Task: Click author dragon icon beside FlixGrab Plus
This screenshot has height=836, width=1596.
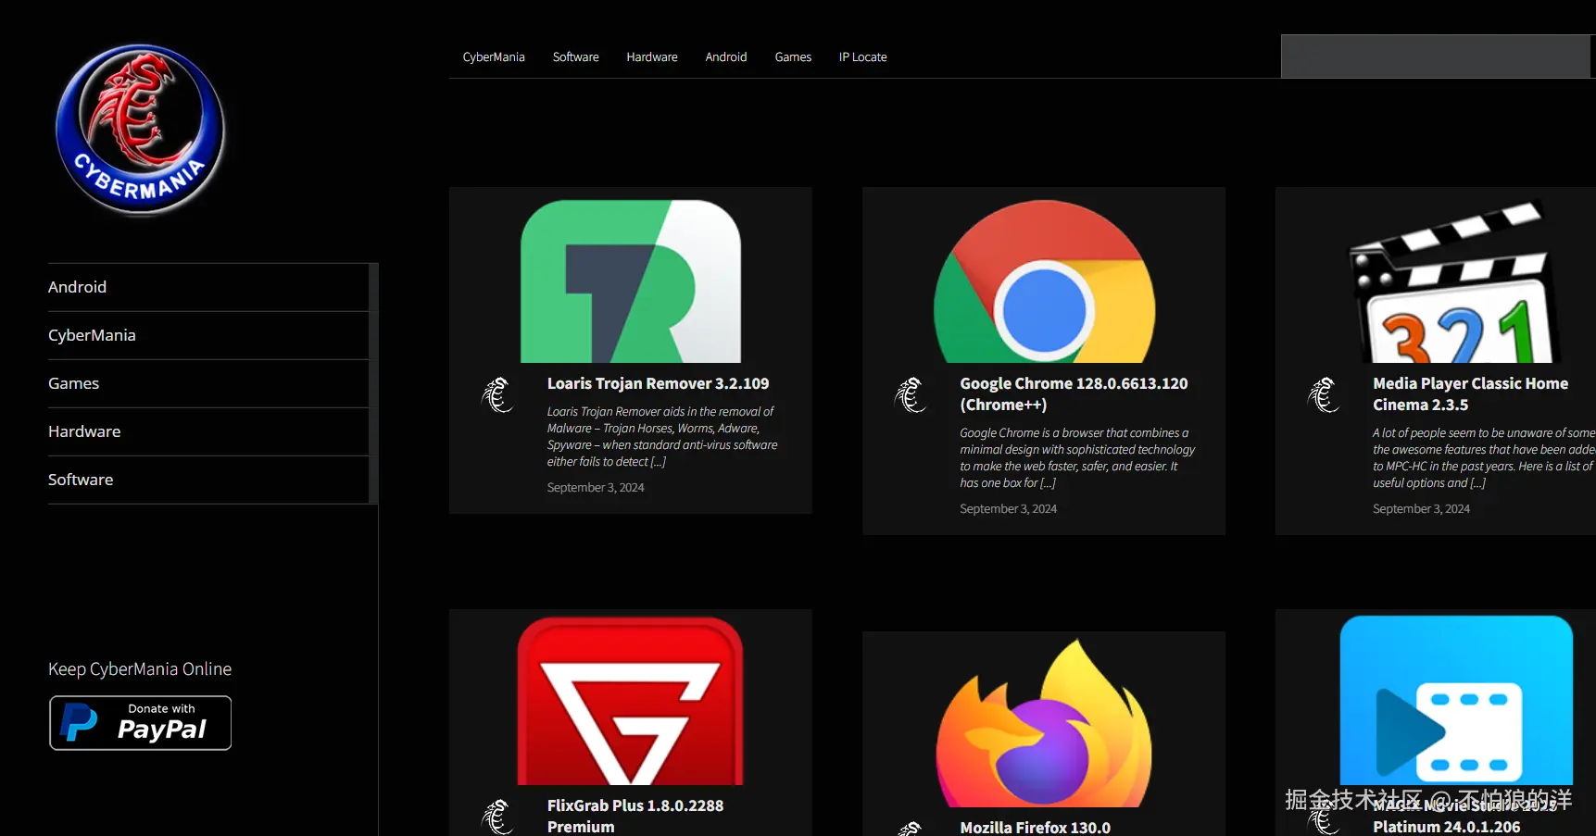Action: pos(497,817)
